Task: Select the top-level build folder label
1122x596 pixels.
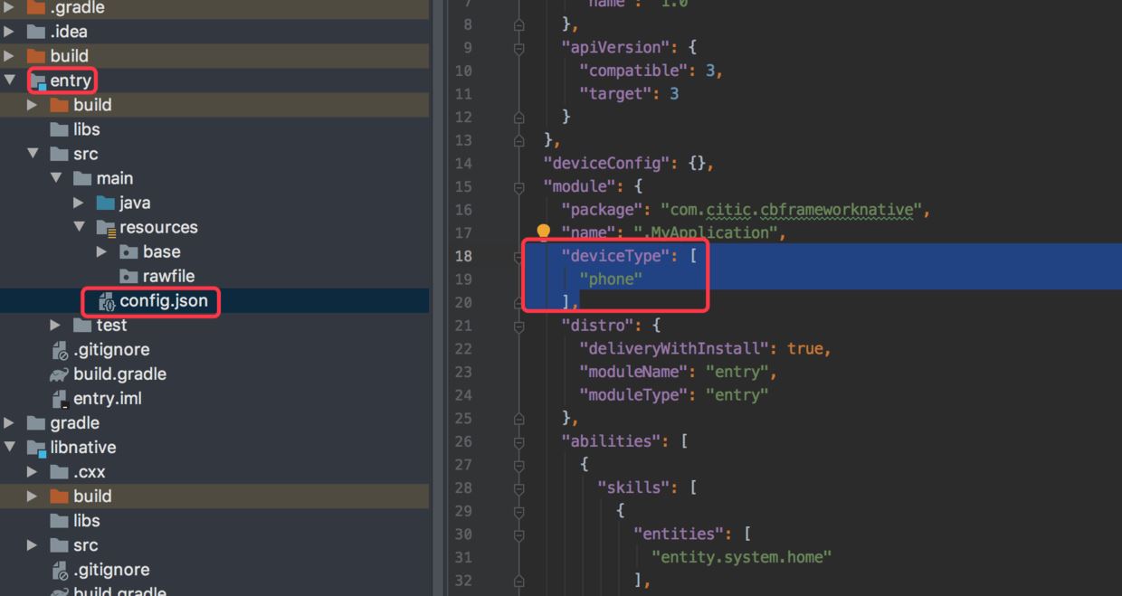Action: coord(70,56)
